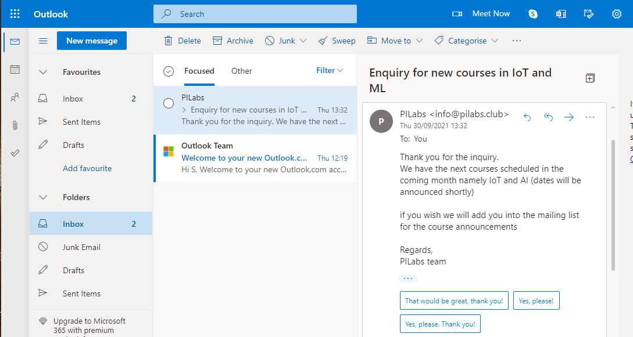Open Drafts under Favourites
The width and height of the screenshot is (633, 337).
click(91, 145)
